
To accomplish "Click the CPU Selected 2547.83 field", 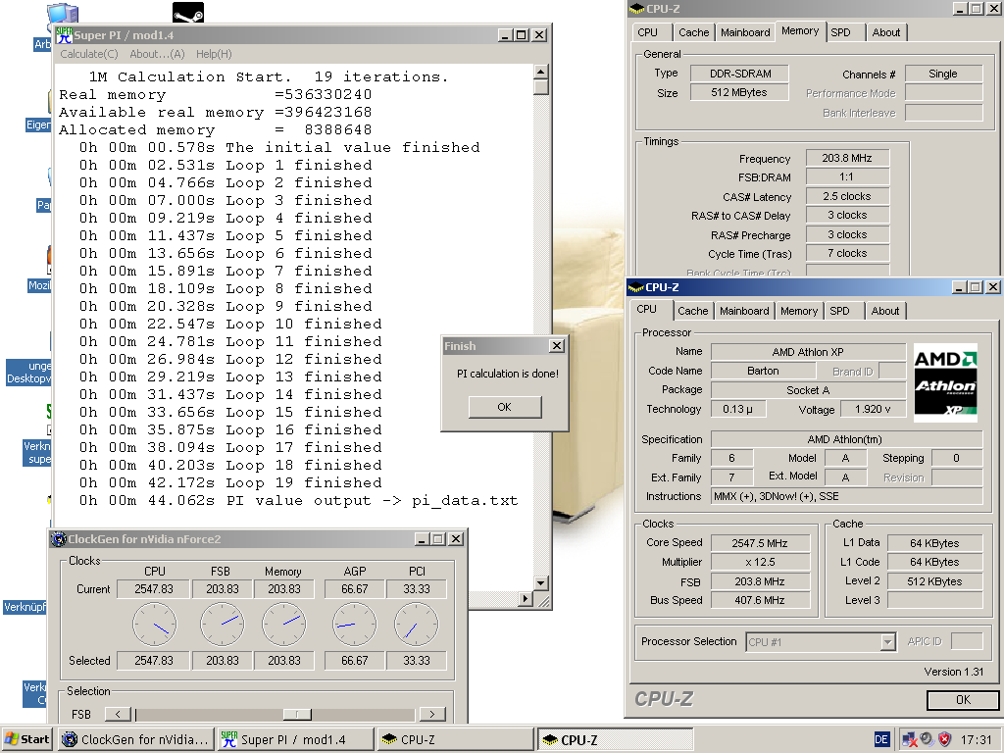I will [154, 661].
